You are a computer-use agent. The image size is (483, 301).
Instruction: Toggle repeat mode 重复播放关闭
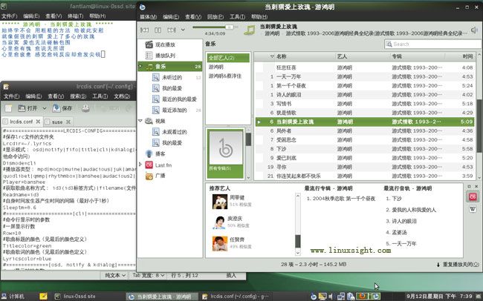click(x=458, y=265)
